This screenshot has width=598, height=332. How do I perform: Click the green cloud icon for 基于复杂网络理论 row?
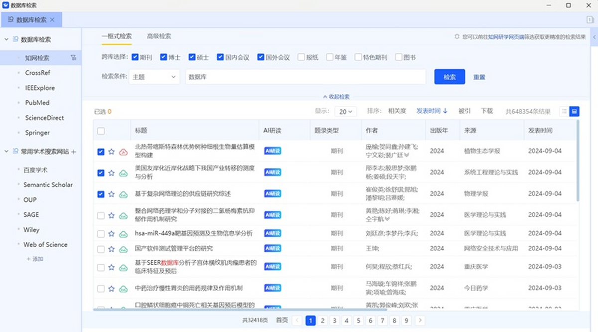click(x=123, y=194)
